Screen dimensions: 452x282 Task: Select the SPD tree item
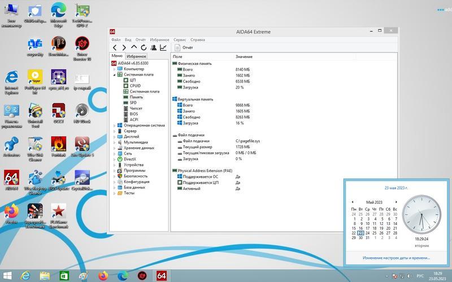tap(133, 103)
